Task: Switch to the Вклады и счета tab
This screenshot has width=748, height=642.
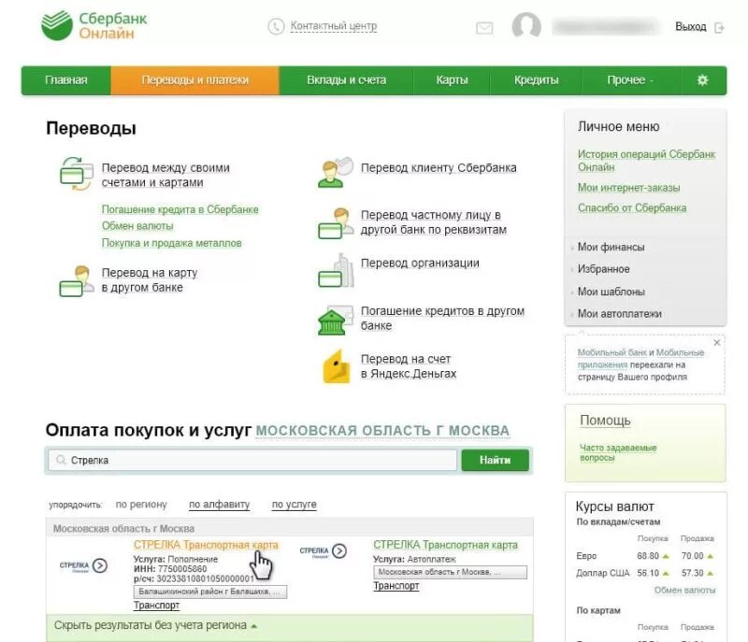Action: tap(346, 80)
